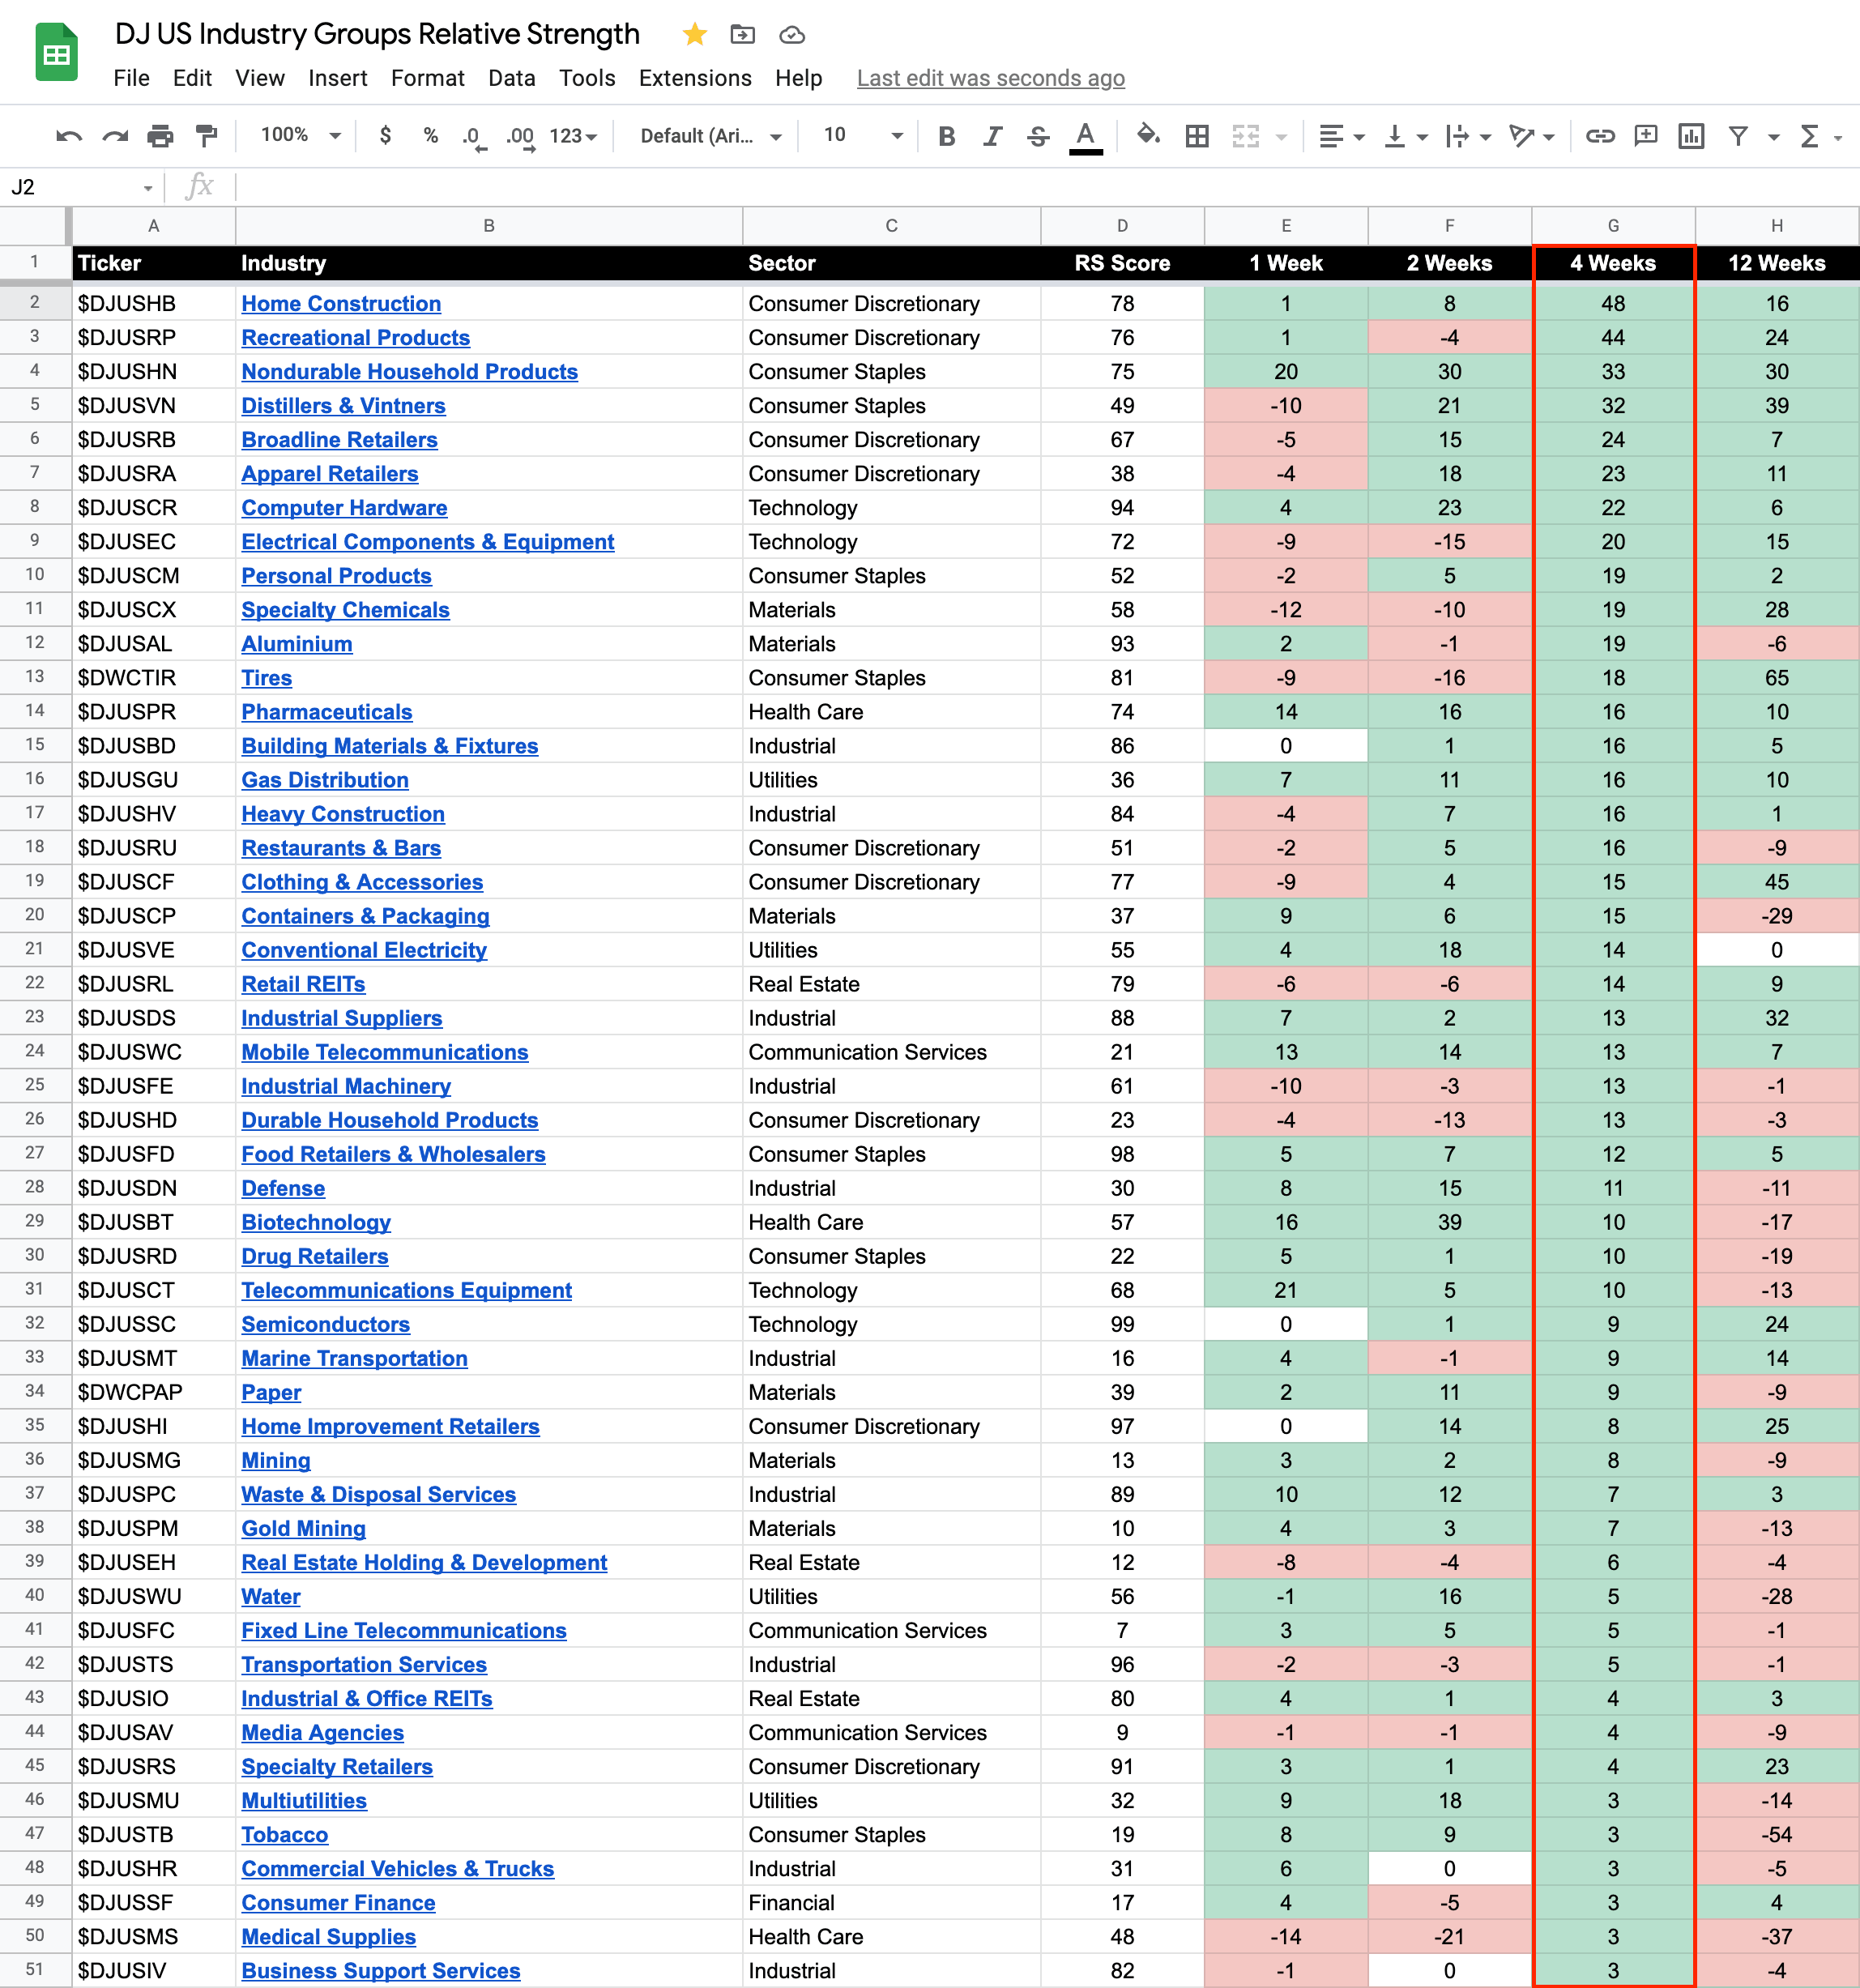The width and height of the screenshot is (1860, 1988).
Task: Open the Extensions menu
Action: point(695,78)
